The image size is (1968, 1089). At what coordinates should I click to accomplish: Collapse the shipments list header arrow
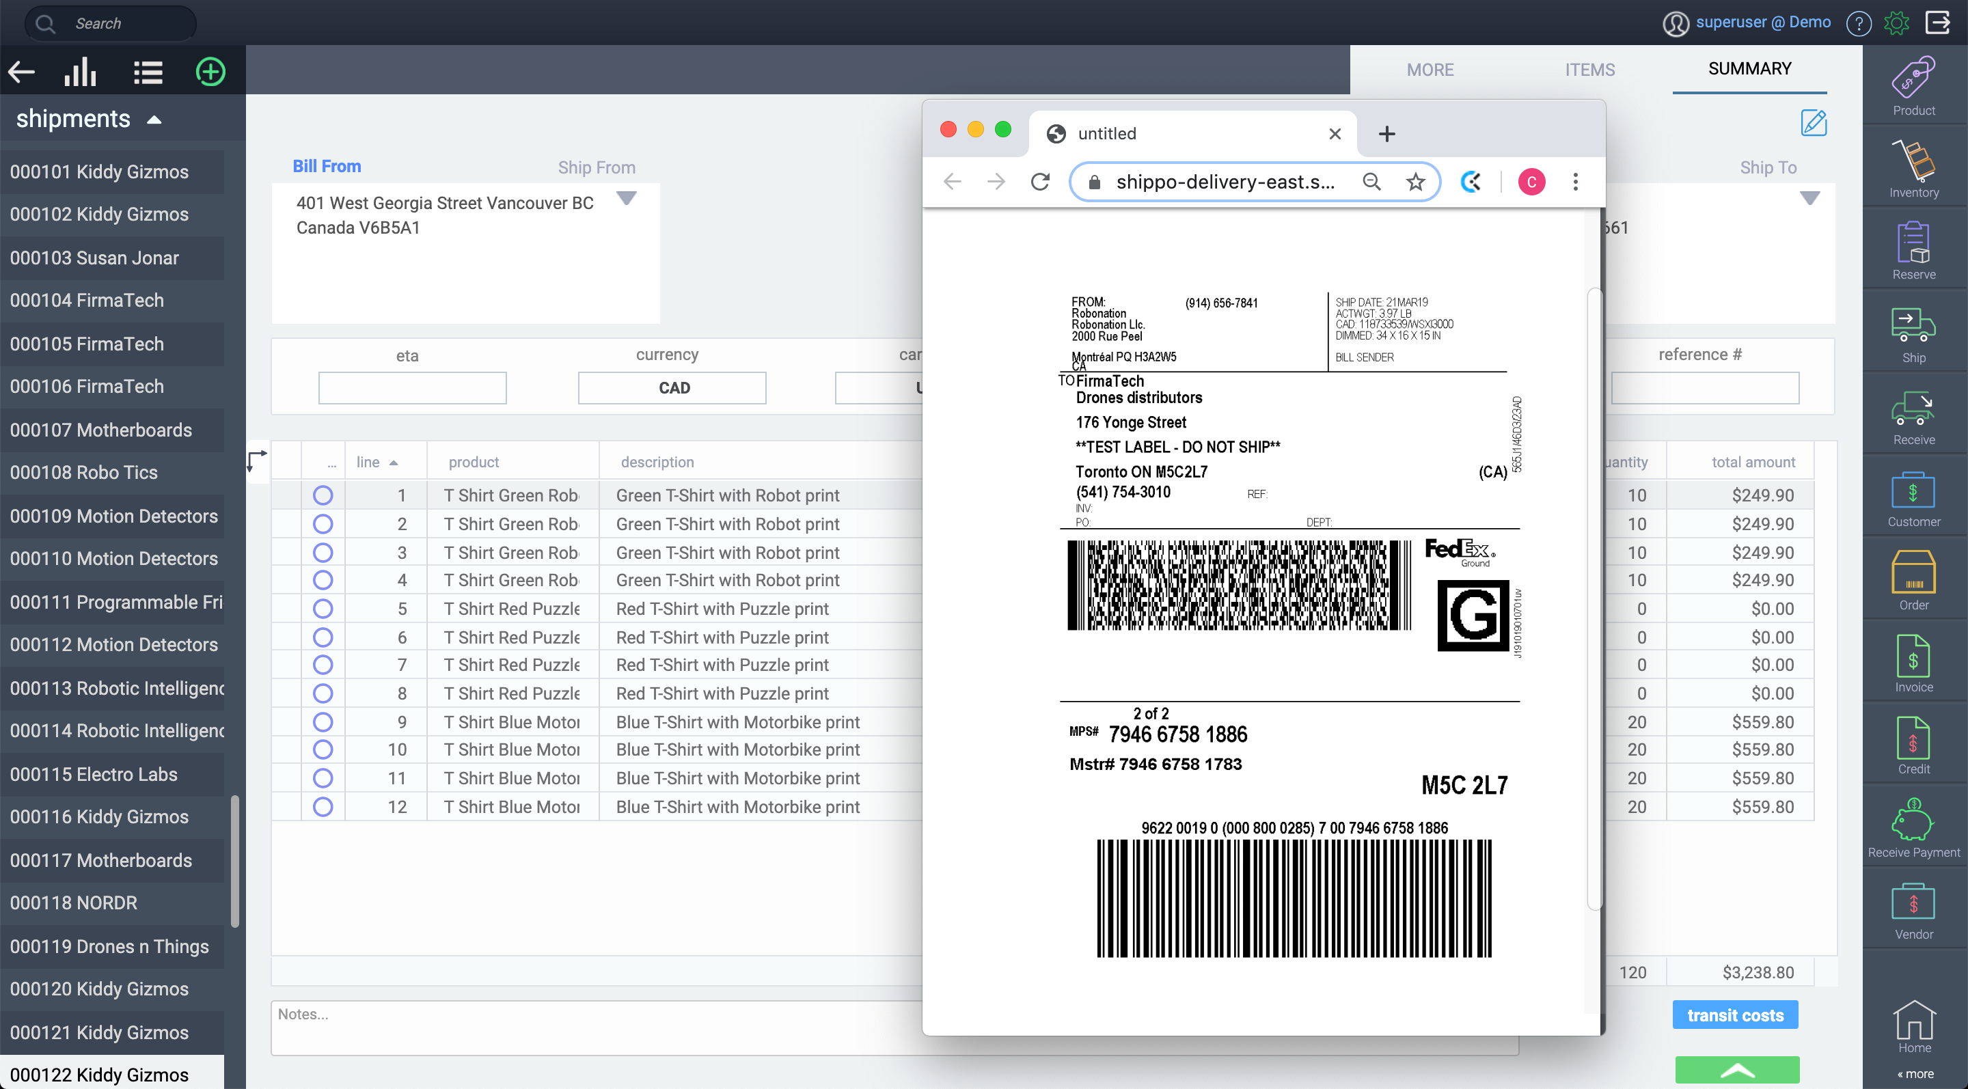(154, 120)
